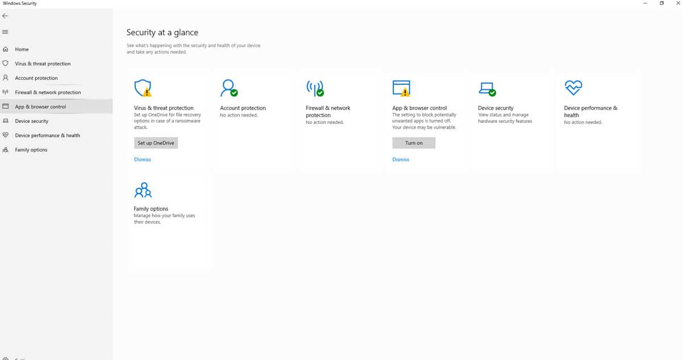The height and width of the screenshot is (360, 682).
Task: Select Virus & threat protection in sidebar
Action: (43, 64)
